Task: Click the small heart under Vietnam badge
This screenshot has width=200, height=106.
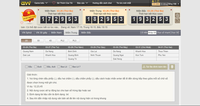Action: tap(22, 23)
